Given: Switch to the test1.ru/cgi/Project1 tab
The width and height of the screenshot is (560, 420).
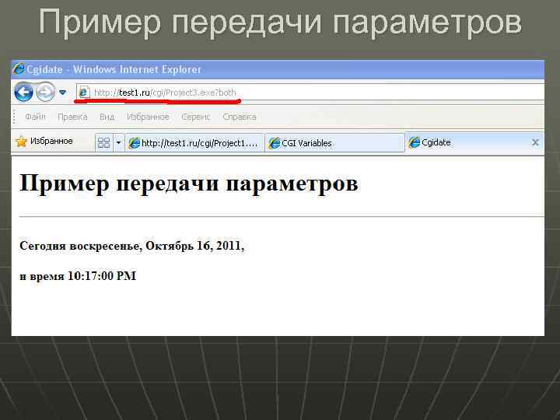Looking at the screenshot, I should coord(194,143).
